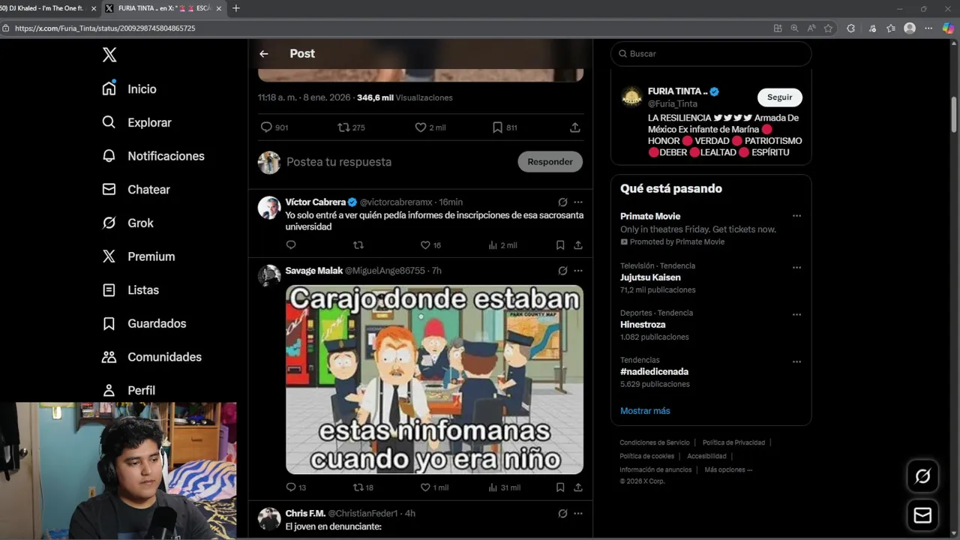Open Condiciones de Servicio link
The image size is (960, 540).
(x=655, y=442)
